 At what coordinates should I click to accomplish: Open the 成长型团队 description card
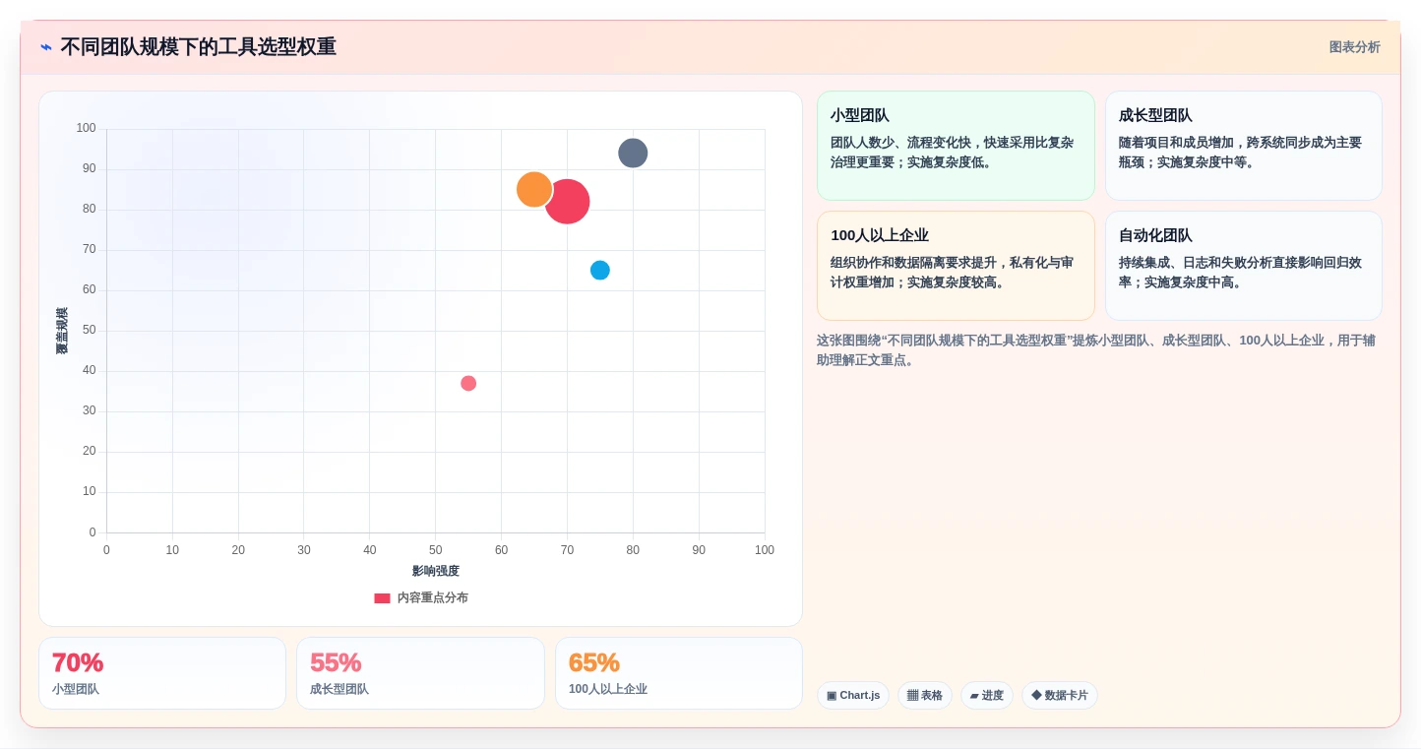point(1244,146)
